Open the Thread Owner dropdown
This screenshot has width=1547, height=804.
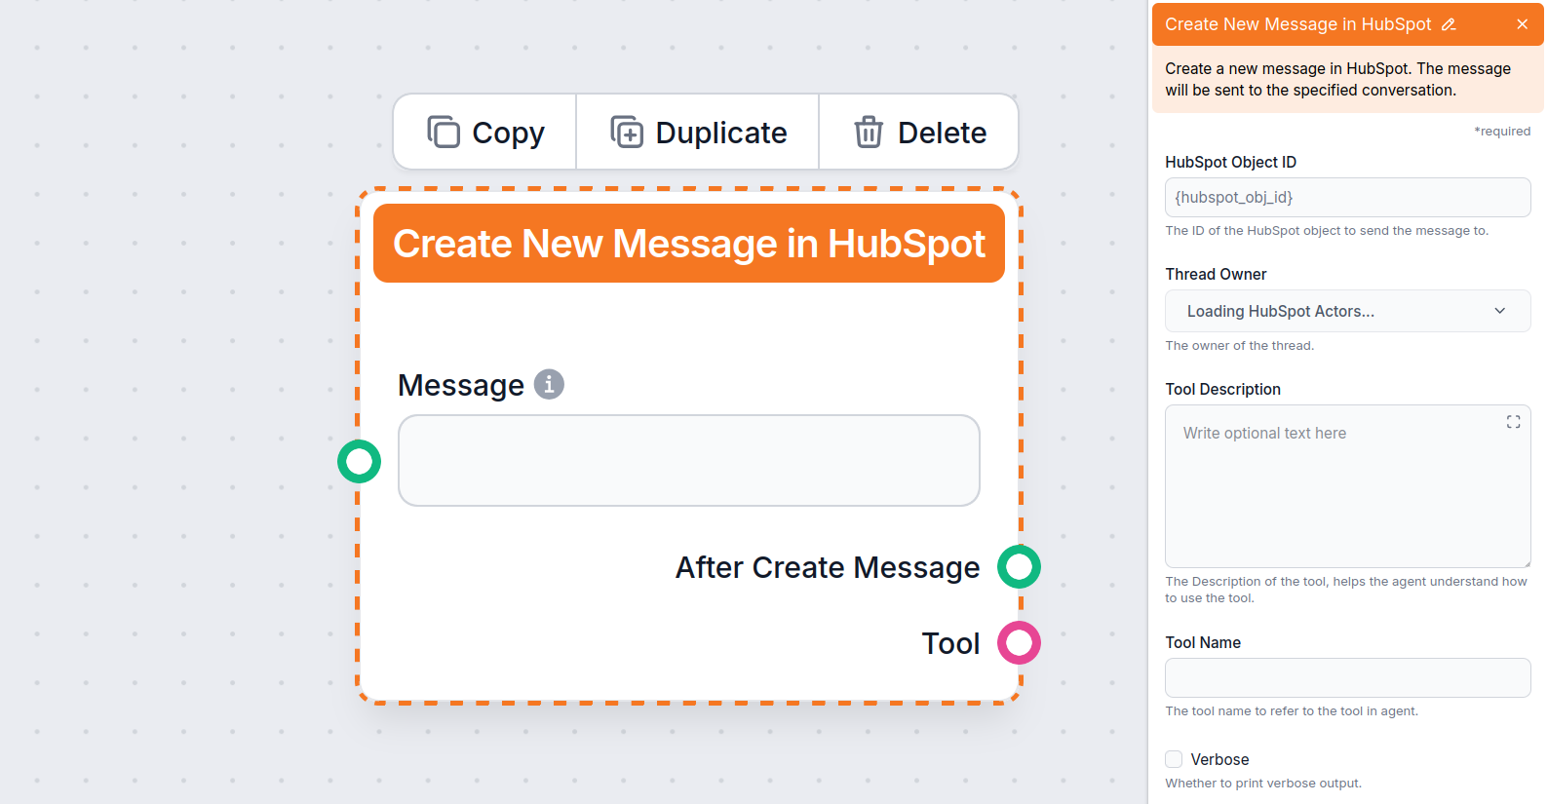[1347, 311]
